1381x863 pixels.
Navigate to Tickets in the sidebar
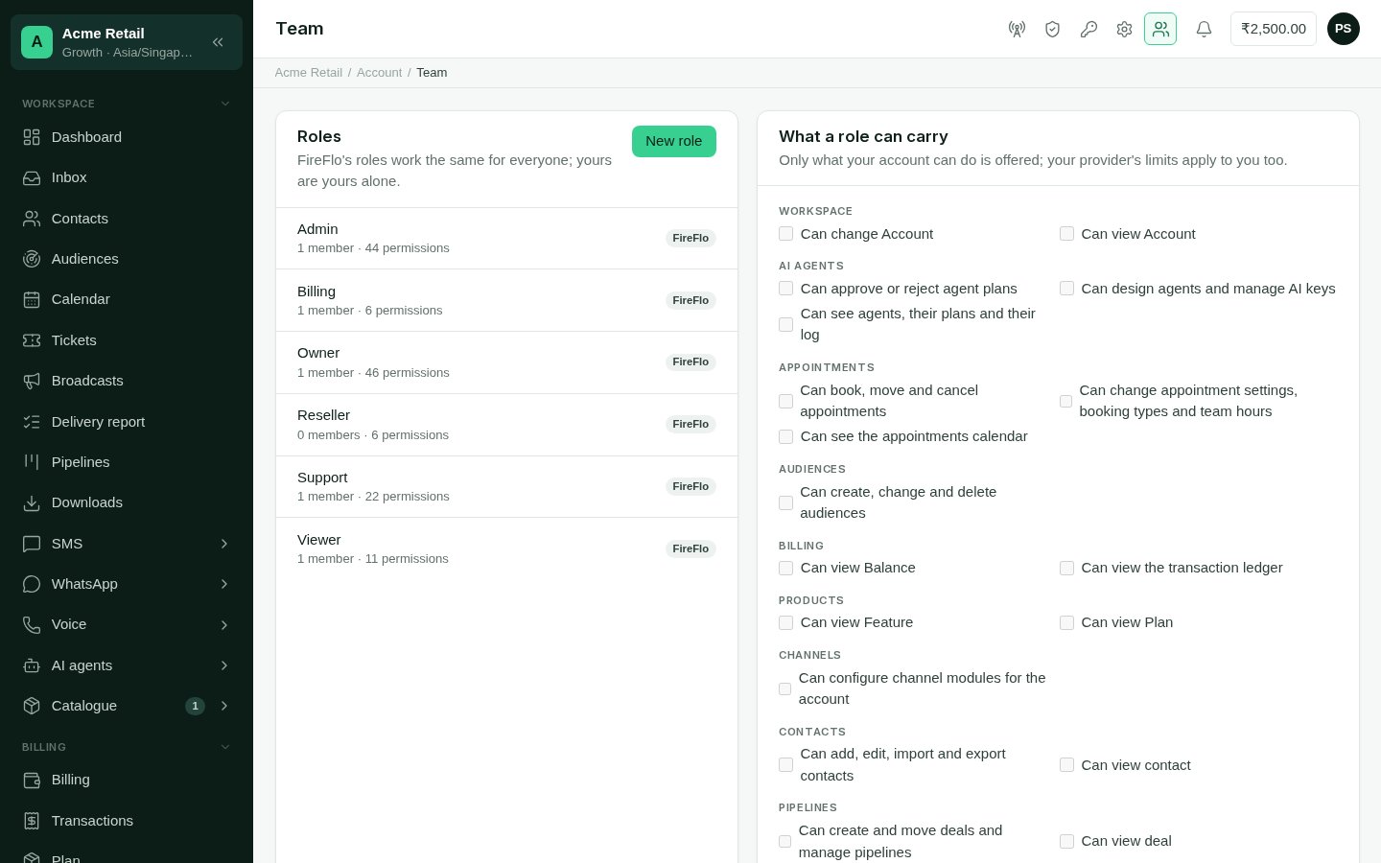(127, 340)
